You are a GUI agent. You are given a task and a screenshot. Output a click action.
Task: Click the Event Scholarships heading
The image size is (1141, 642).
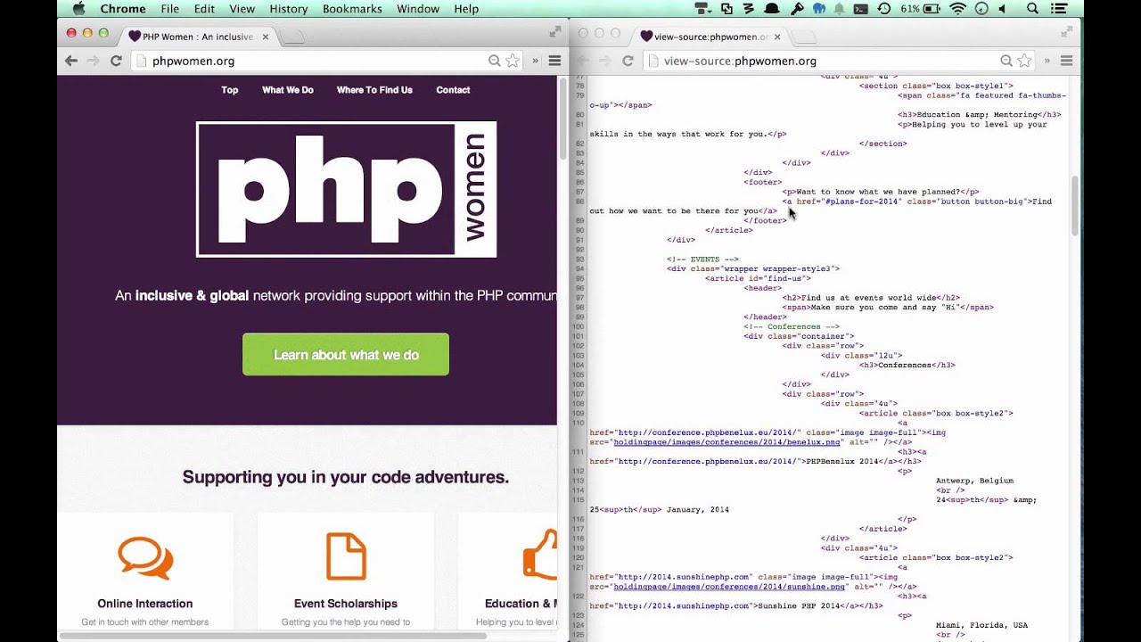click(x=346, y=604)
